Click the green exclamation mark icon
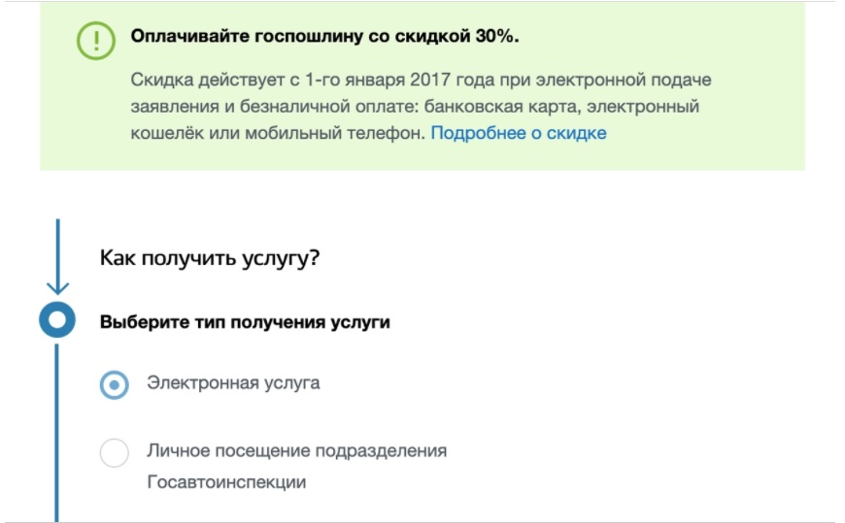 (x=96, y=40)
